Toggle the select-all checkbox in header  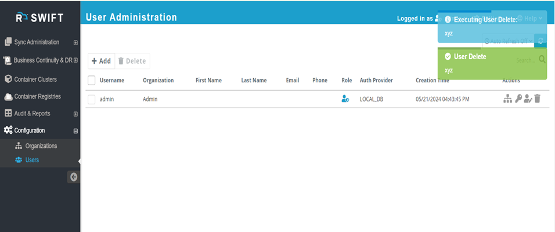92,81
